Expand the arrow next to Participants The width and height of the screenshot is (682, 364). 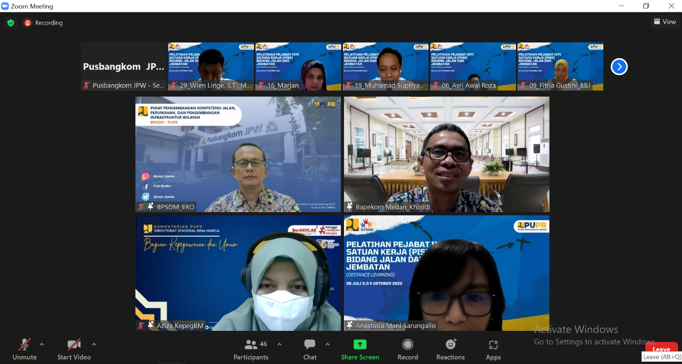(279, 344)
